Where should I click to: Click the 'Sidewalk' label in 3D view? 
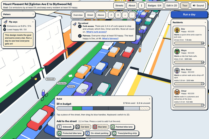[50, 79]
